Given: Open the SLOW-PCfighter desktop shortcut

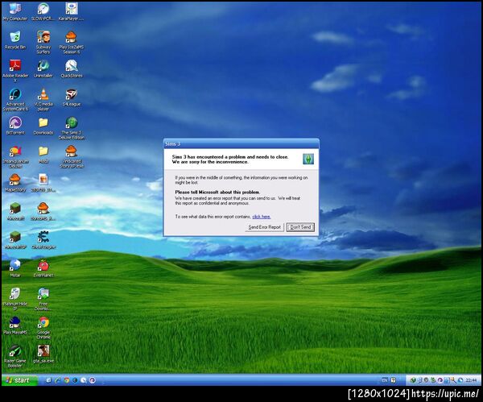Looking at the screenshot, I should (x=43, y=12).
